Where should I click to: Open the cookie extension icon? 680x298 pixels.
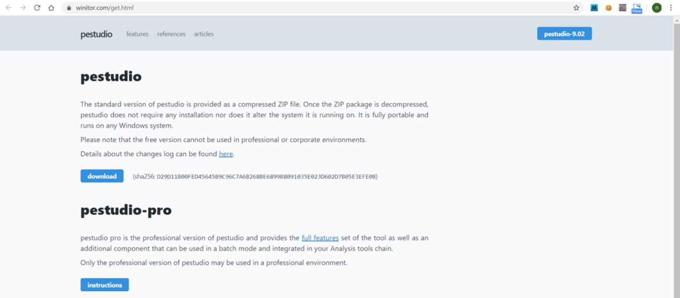pos(608,8)
